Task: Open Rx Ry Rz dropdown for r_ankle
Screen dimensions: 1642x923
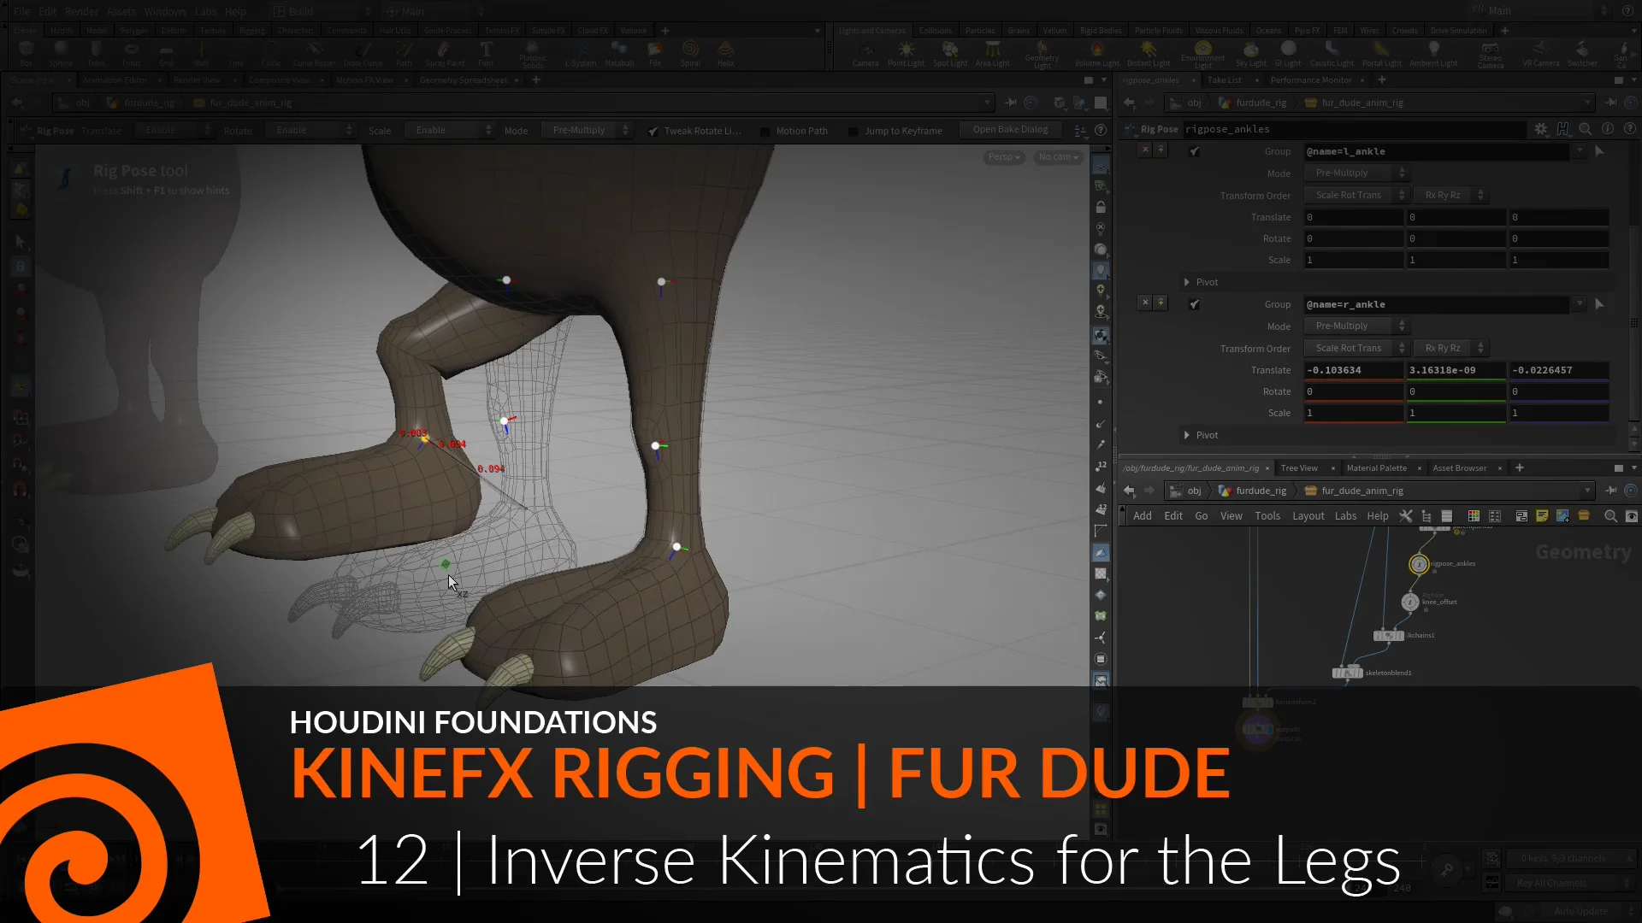Action: click(1450, 348)
